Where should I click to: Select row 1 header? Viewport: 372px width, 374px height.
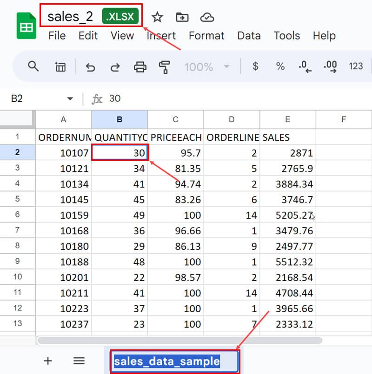(17, 137)
